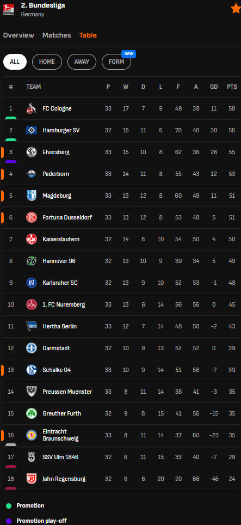Click the Hertha Berlin flag crest
Screen dimensions: 241x525
(32, 326)
